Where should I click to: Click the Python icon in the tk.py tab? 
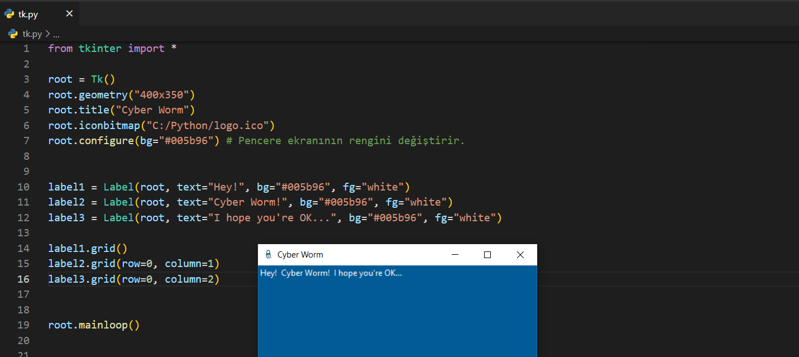point(9,15)
